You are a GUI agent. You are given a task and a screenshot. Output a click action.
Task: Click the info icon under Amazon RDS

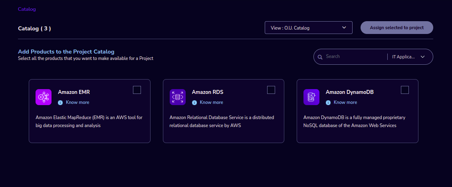point(194,102)
